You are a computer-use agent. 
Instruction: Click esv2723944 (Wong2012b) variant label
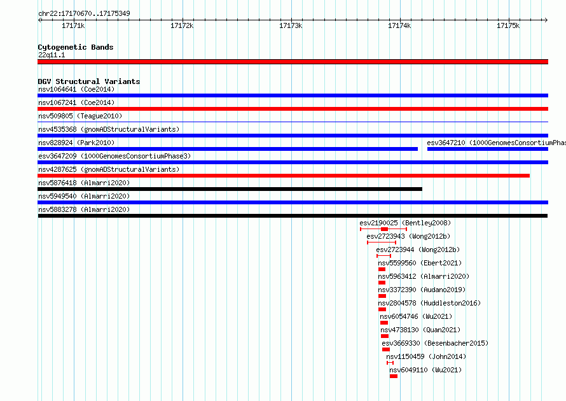[x=418, y=250]
